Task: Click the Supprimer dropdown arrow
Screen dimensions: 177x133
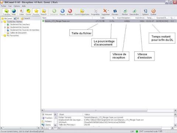Action: [x=108, y=10]
